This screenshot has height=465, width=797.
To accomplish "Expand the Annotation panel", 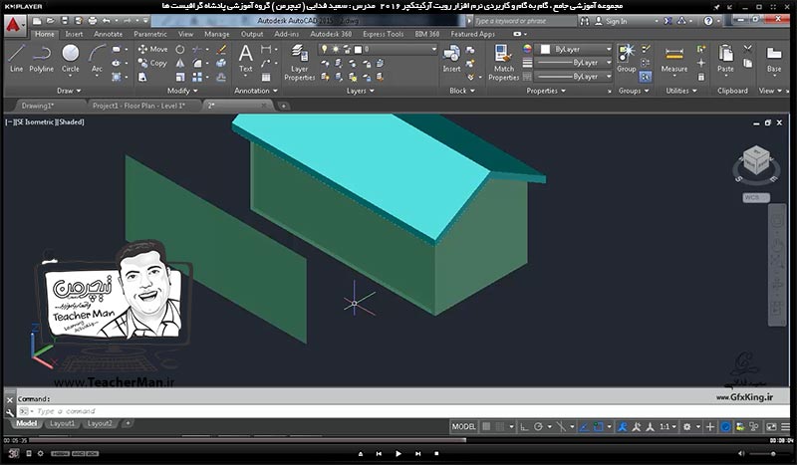I will [x=256, y=91].
